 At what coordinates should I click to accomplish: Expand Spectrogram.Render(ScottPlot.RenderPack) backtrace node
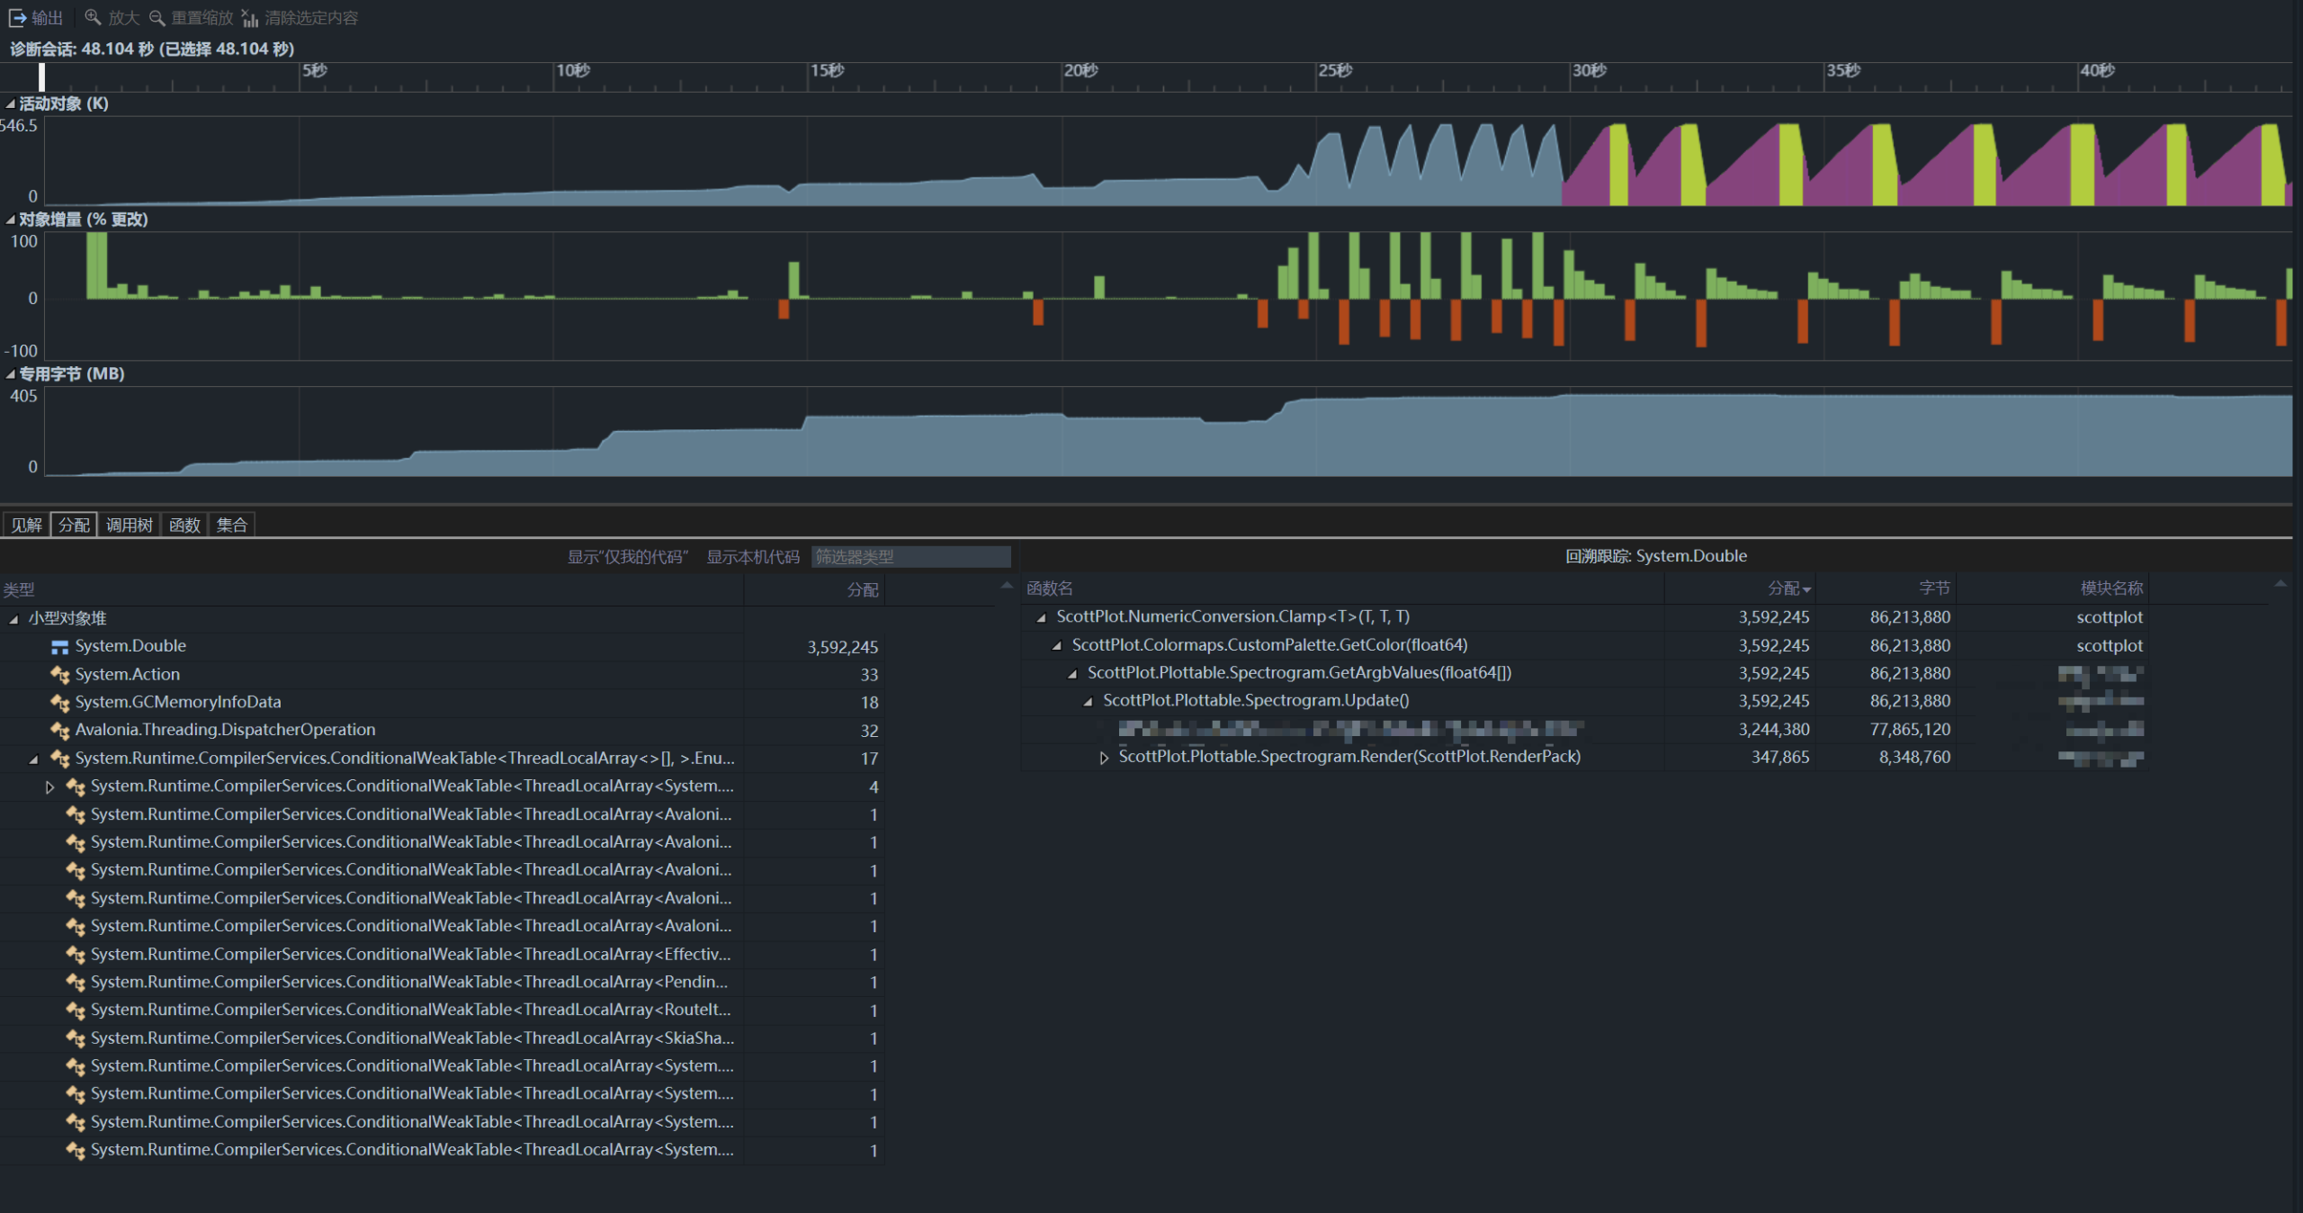1104,758
